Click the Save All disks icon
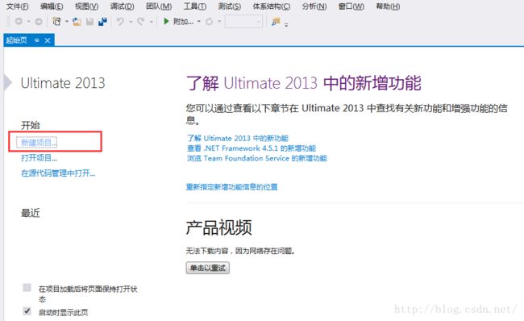 pyautogui.click(x=102, y=22)
